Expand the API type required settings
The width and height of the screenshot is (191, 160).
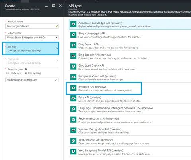click(31, 49)
